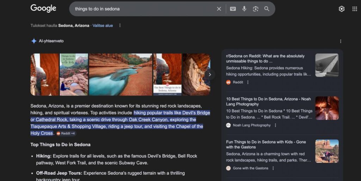Click the AI-yhteenveto sparkle icon
The width and height of the screenshot is (361, 181).
[x=34, y=41]
